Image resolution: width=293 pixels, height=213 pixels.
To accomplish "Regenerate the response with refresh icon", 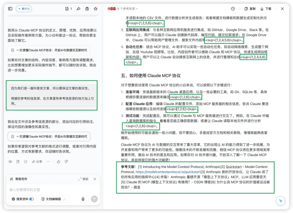I will [26, 162].
